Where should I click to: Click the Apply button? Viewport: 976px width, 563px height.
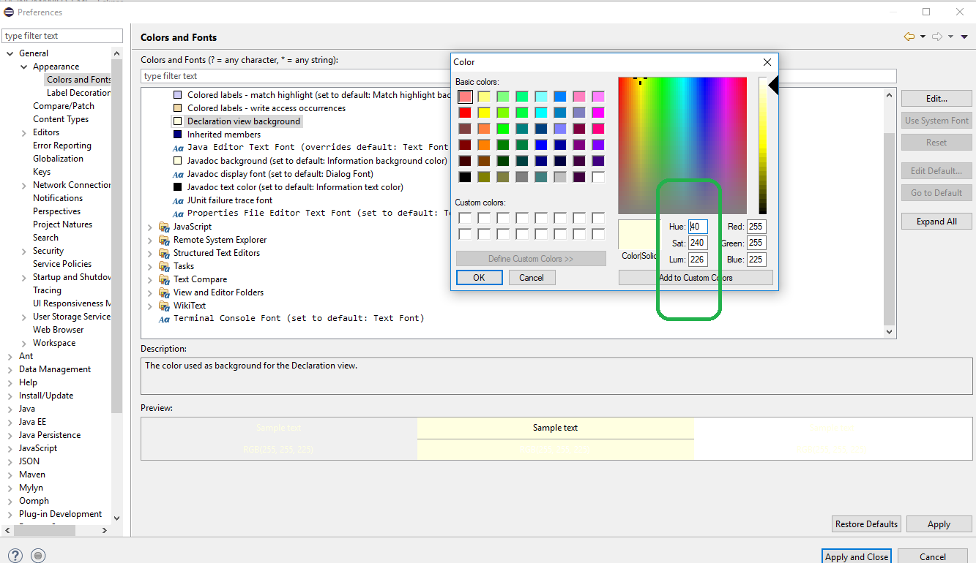pos(939,524)
